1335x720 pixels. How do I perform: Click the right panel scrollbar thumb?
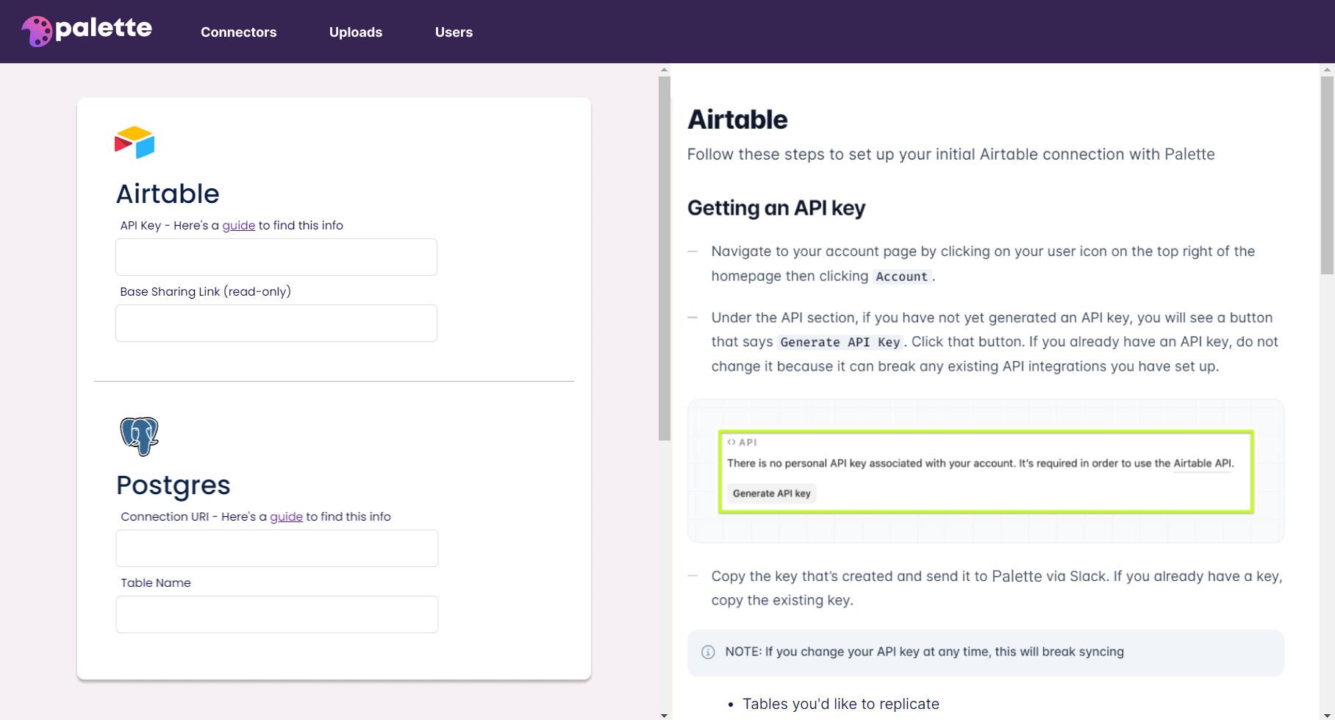click(1328, 174)
